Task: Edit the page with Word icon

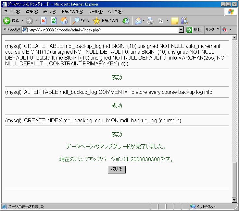Action: 161,21
